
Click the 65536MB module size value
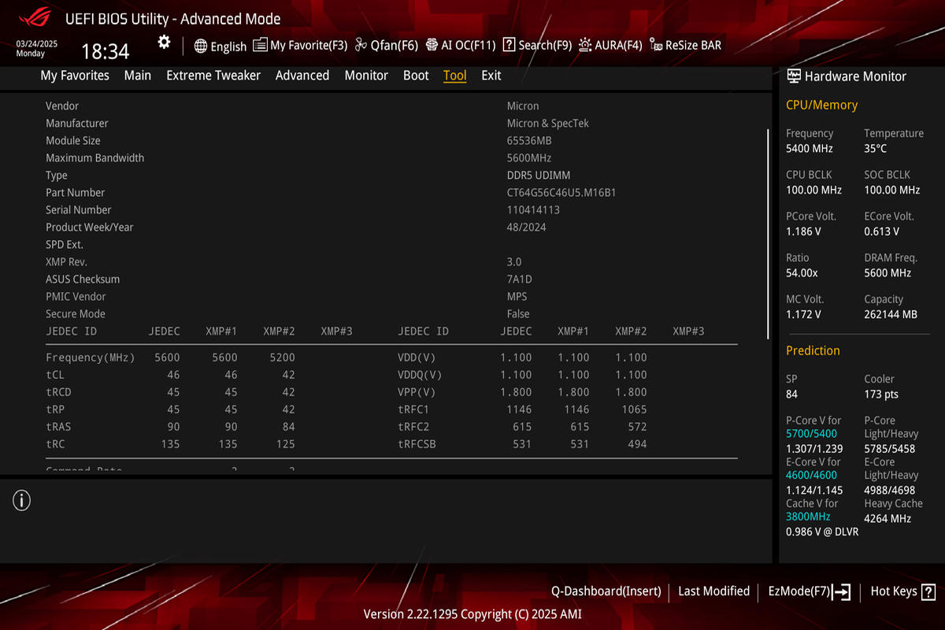pyautogui.click(x=529, y=140)
